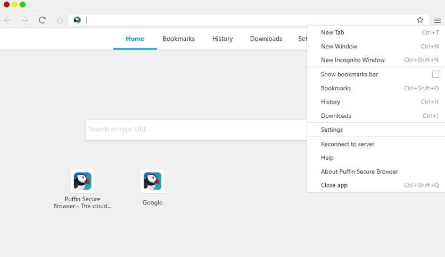Click the Search or type URL field
445x257 pixels.
click(196, 130)
